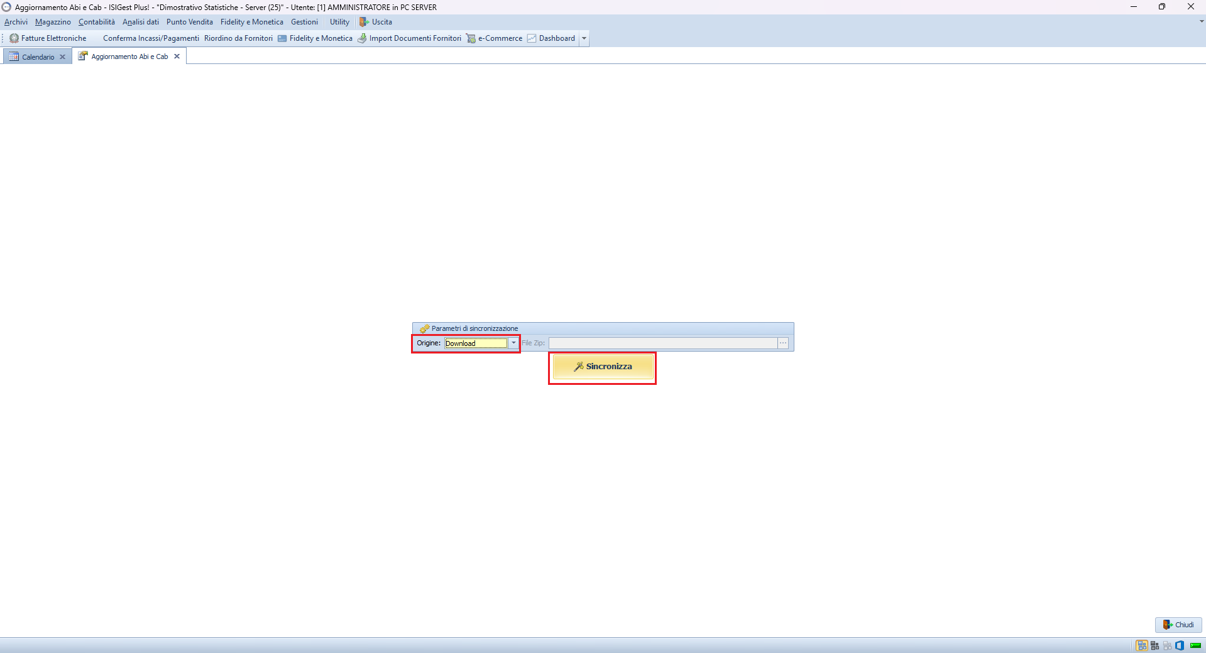The height and width of the screenshot is (653, 1206).
Task: Click the Chiudi button
Action: click(x=1178, y=625)
